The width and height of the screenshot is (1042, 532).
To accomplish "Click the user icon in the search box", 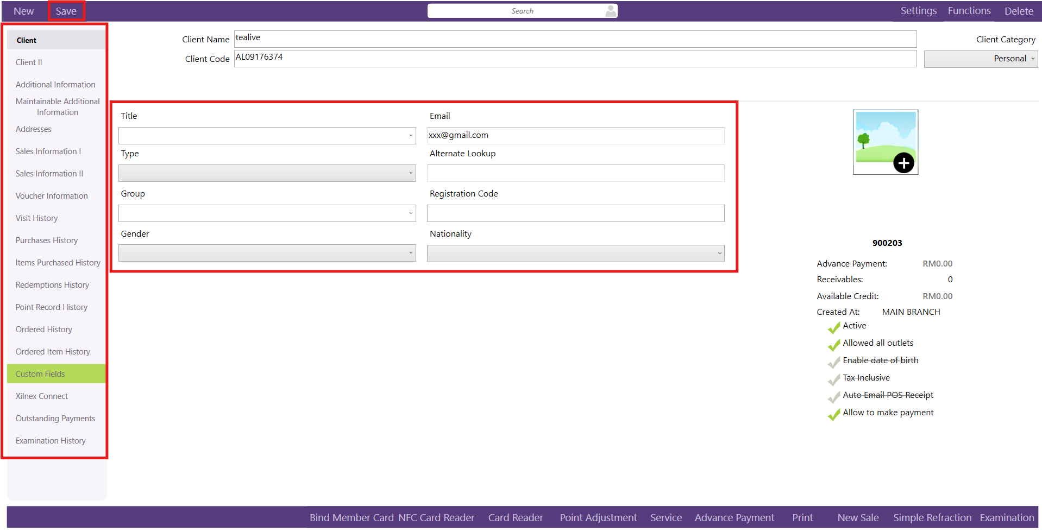I will click(611, 11).
